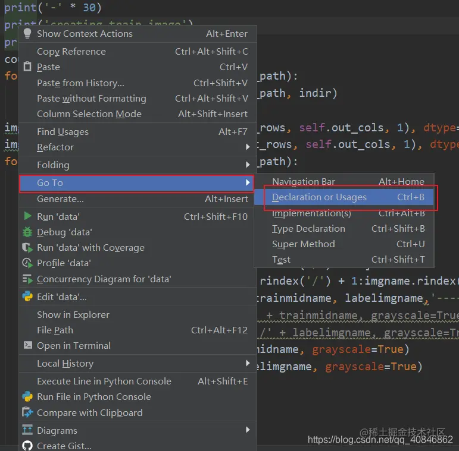
Task: Open the Folding menu entry
Action: 138,165
